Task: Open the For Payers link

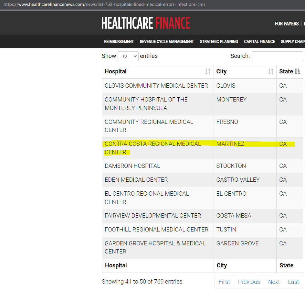Action: [287, 24]
